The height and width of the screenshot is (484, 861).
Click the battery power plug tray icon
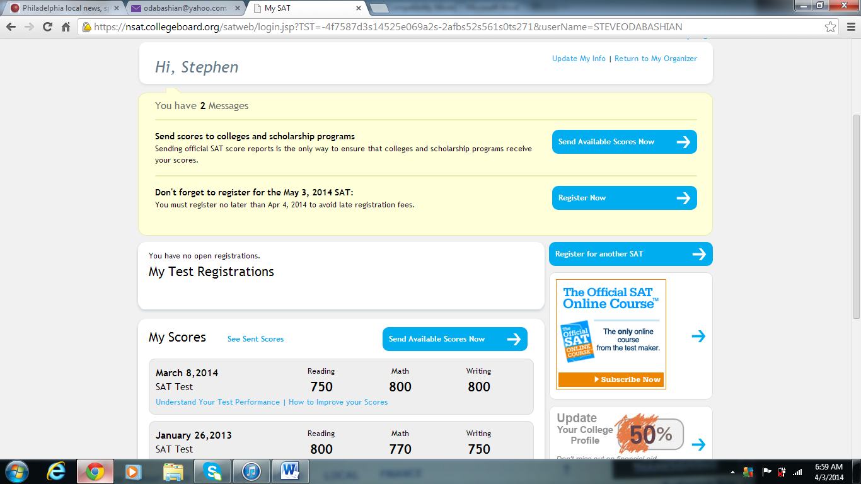click(x=782, y=471)
